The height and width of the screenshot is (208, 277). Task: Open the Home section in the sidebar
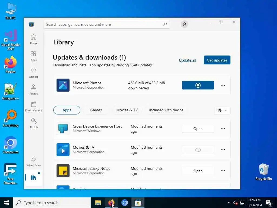(x=34, y=39)
